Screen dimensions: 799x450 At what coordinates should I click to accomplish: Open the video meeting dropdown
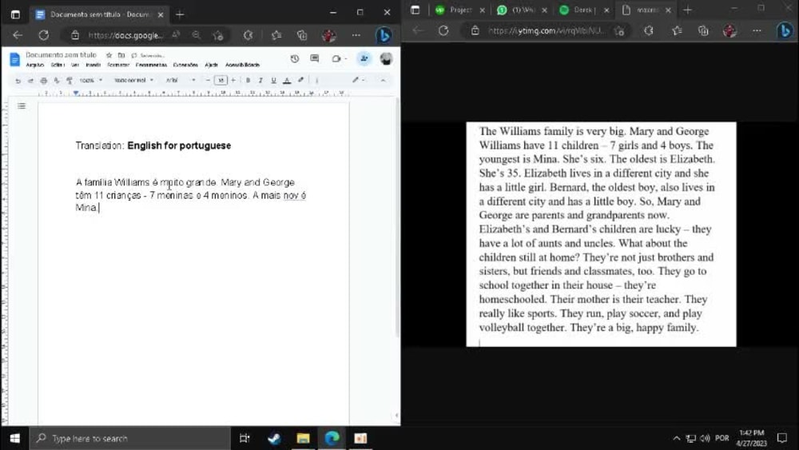point(338,59)
